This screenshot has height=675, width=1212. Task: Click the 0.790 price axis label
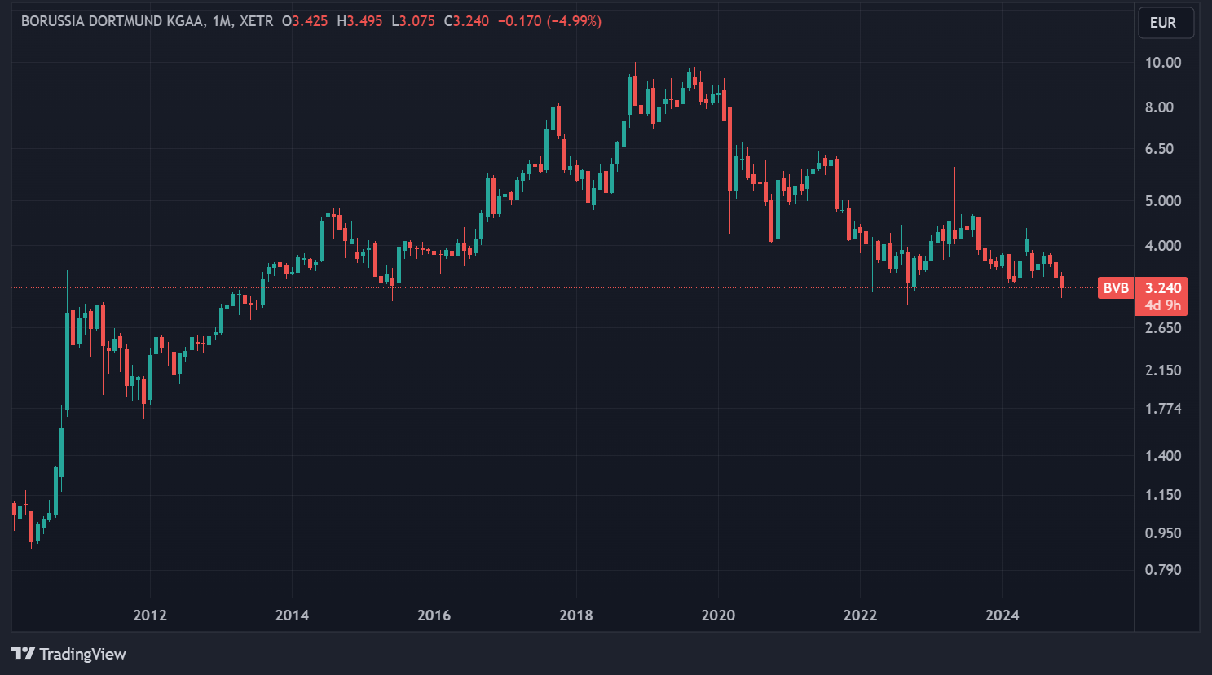[x=1163, y=570]
